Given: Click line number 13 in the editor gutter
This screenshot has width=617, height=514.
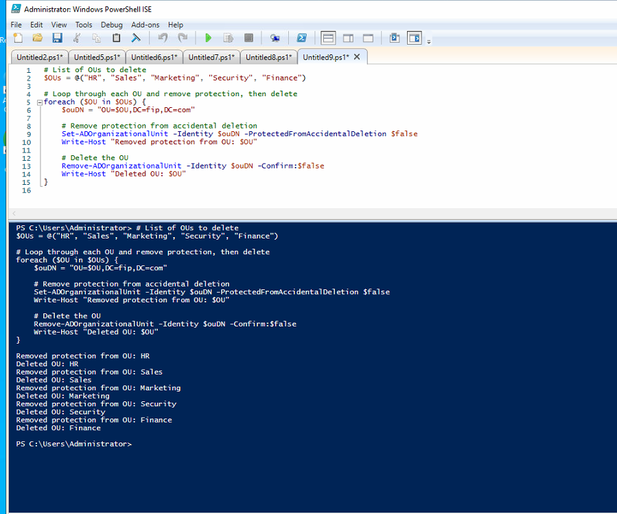Looking at the screenshot, I should pyautogui.click(x=26, y=166).
